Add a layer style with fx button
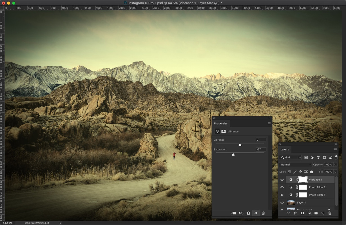The width and height of the screenshot is (346, 225). pyautogui.click(x=296, y=213)
